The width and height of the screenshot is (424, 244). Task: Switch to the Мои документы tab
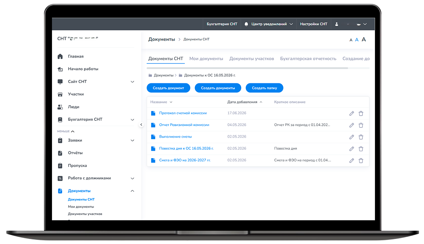(x=206, y=59)
